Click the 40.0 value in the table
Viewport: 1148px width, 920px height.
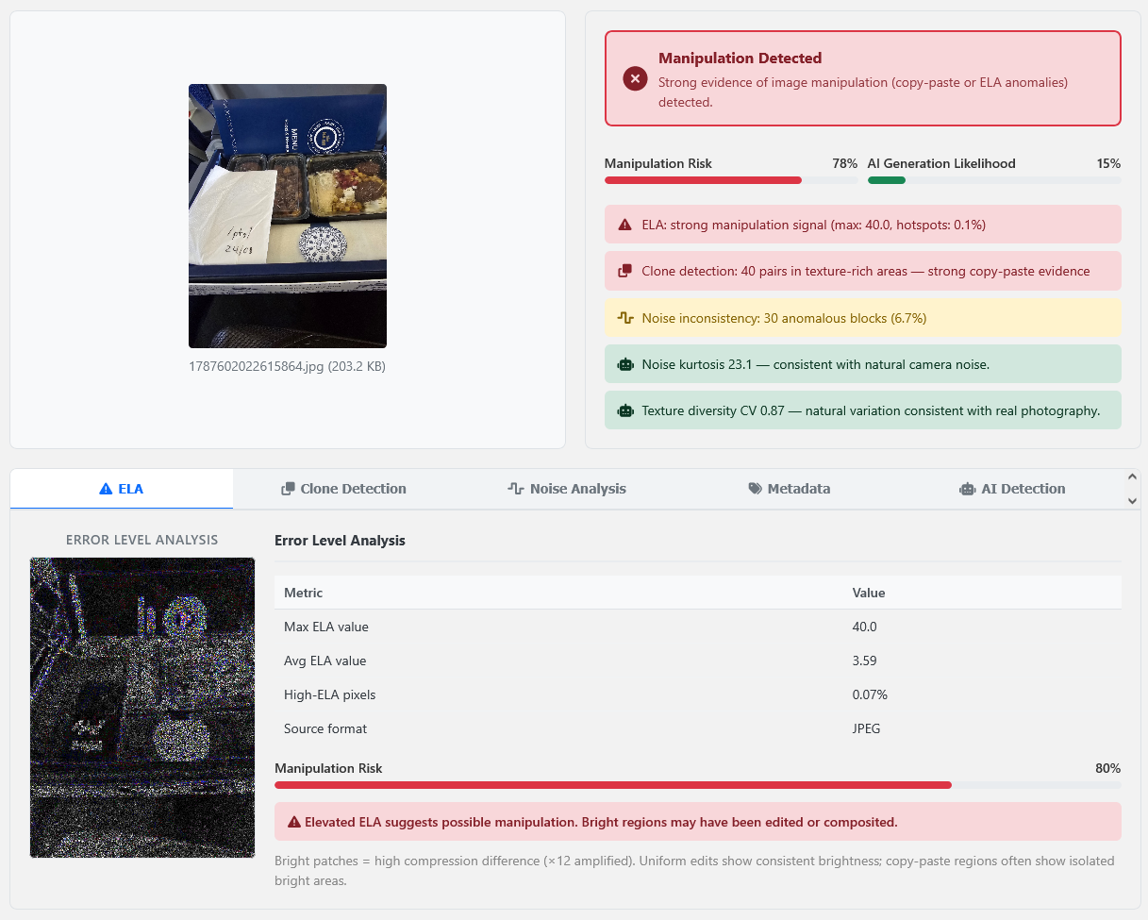pyautogui.click(x=865, y=627)
